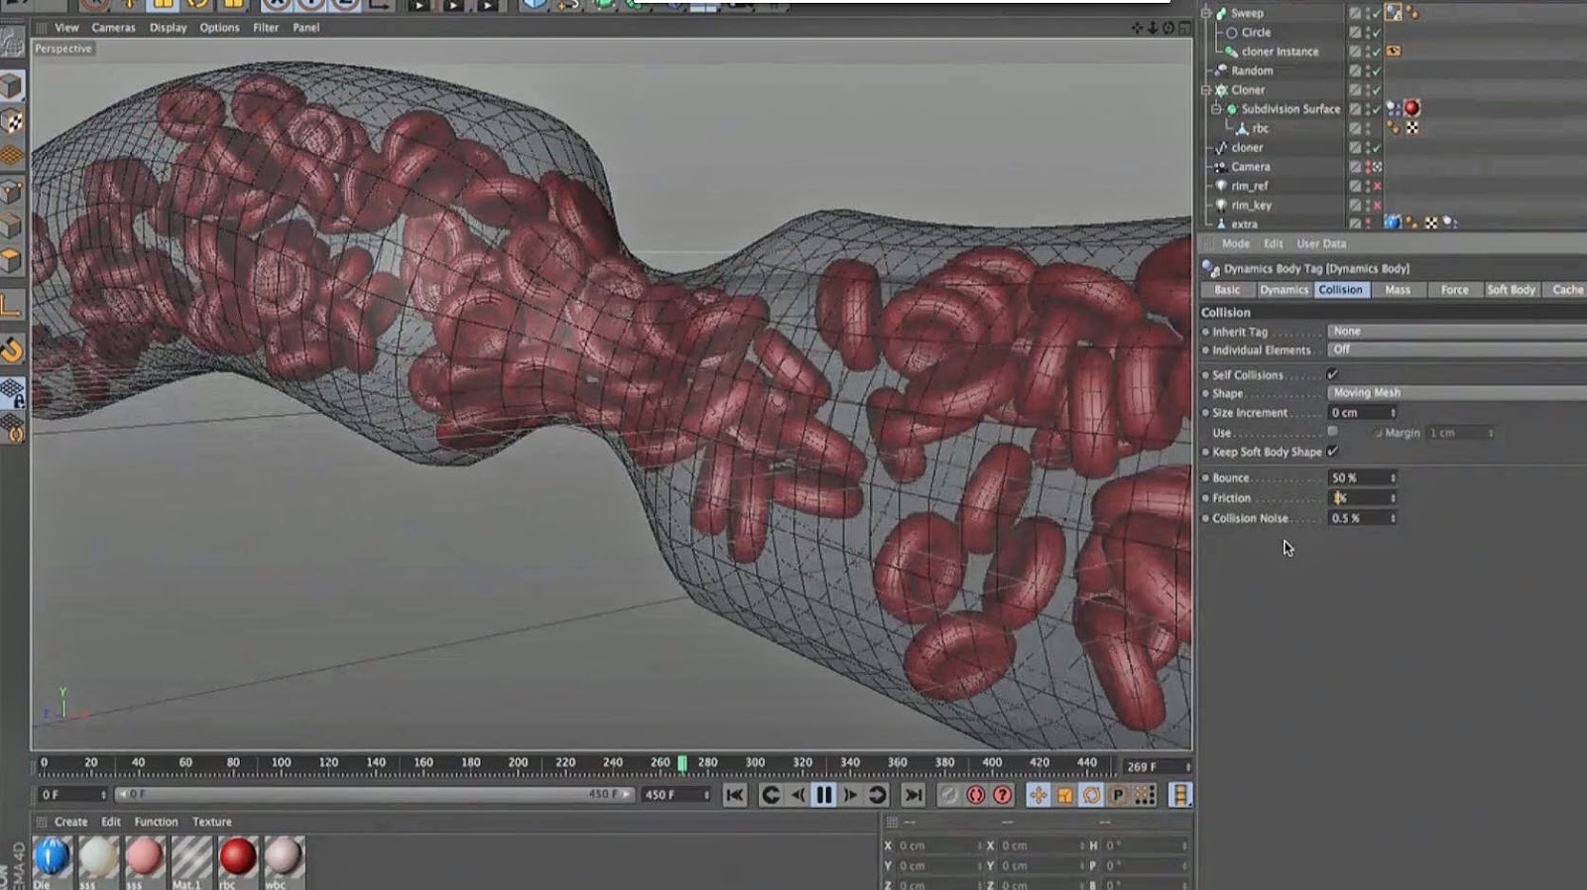1587x890 pixels.
Task: Open the Cameras menu in the viewport
Action: pos(113,28)
